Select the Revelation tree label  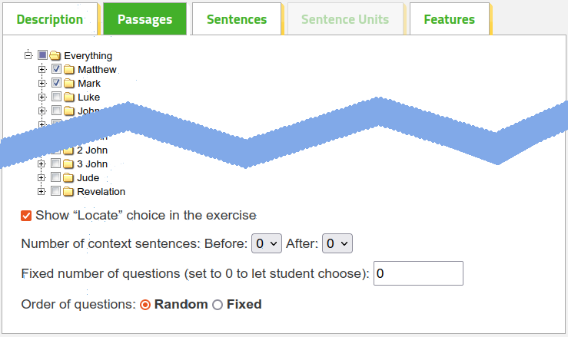(x=101, y=191)
